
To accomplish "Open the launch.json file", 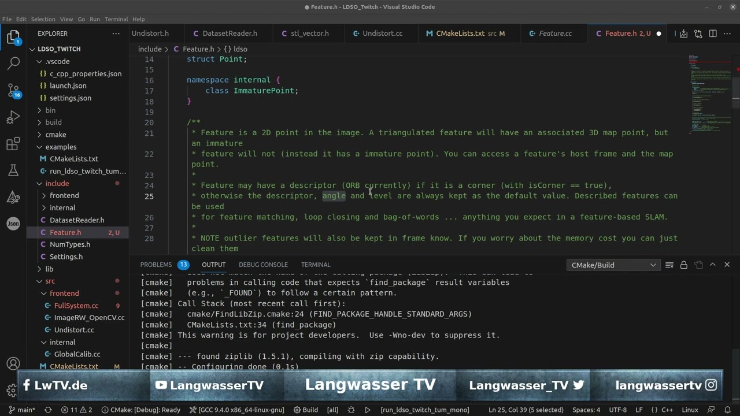I will 68,86.
